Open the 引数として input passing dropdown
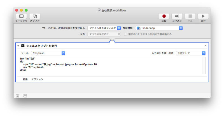224x117 pixels. click(190, 53)
